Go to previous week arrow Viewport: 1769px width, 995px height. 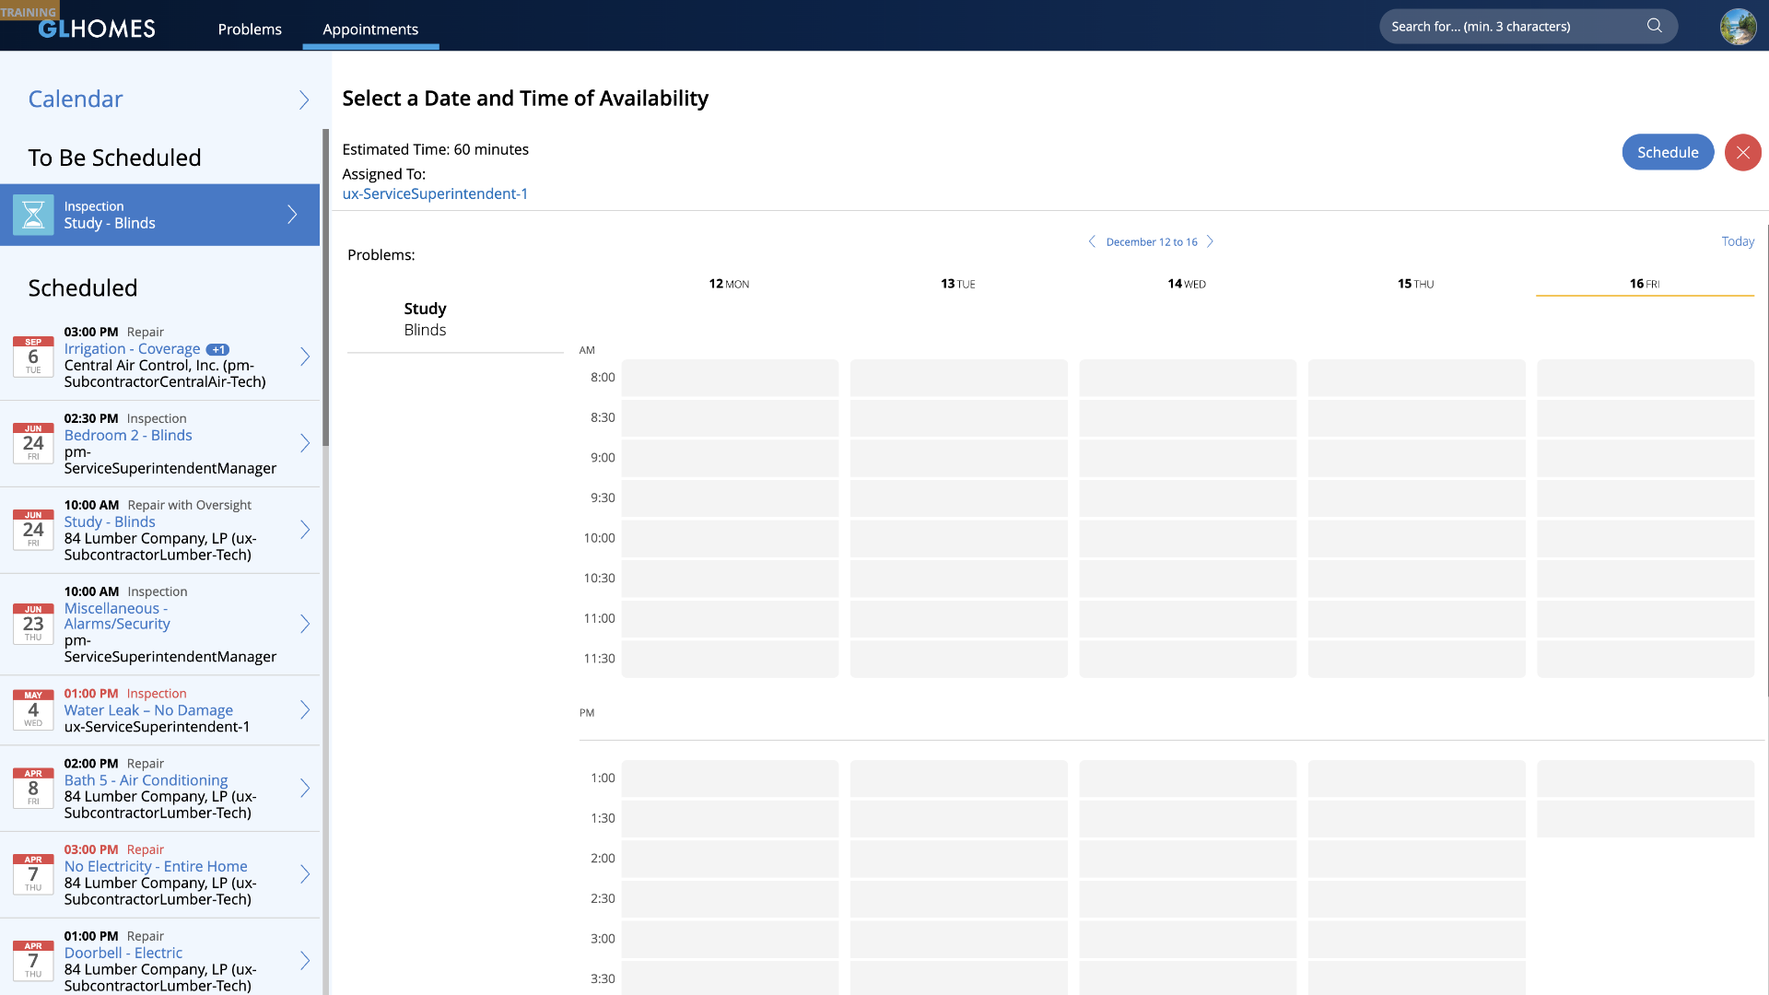click(1092, 241)
